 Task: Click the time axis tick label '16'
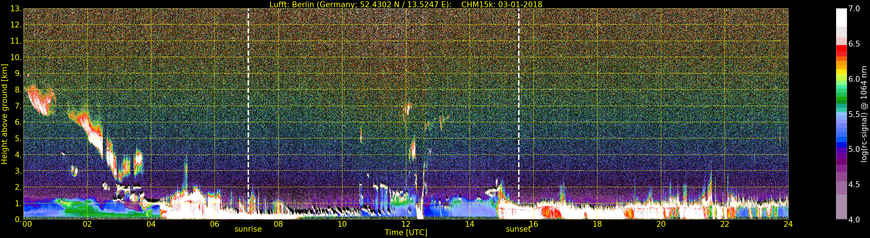pyautogui.click(x=533, y=224)
